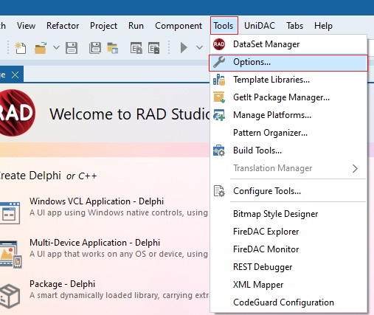Open Pattern Organizer... entry
This screenshot has height=315, width=374.
(x=288, y=133)
